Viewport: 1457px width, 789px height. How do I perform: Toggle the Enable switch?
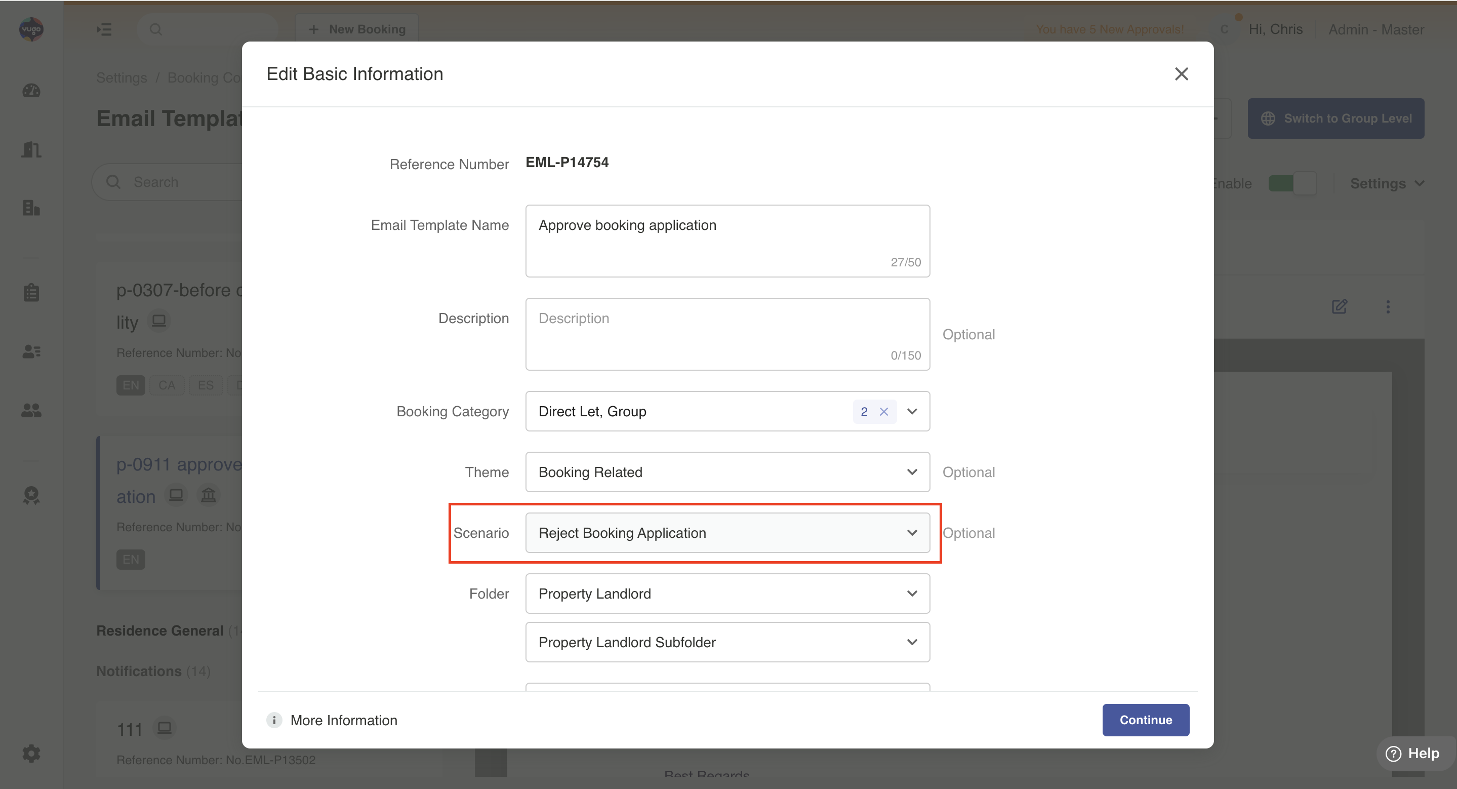tap(1292, 183)
